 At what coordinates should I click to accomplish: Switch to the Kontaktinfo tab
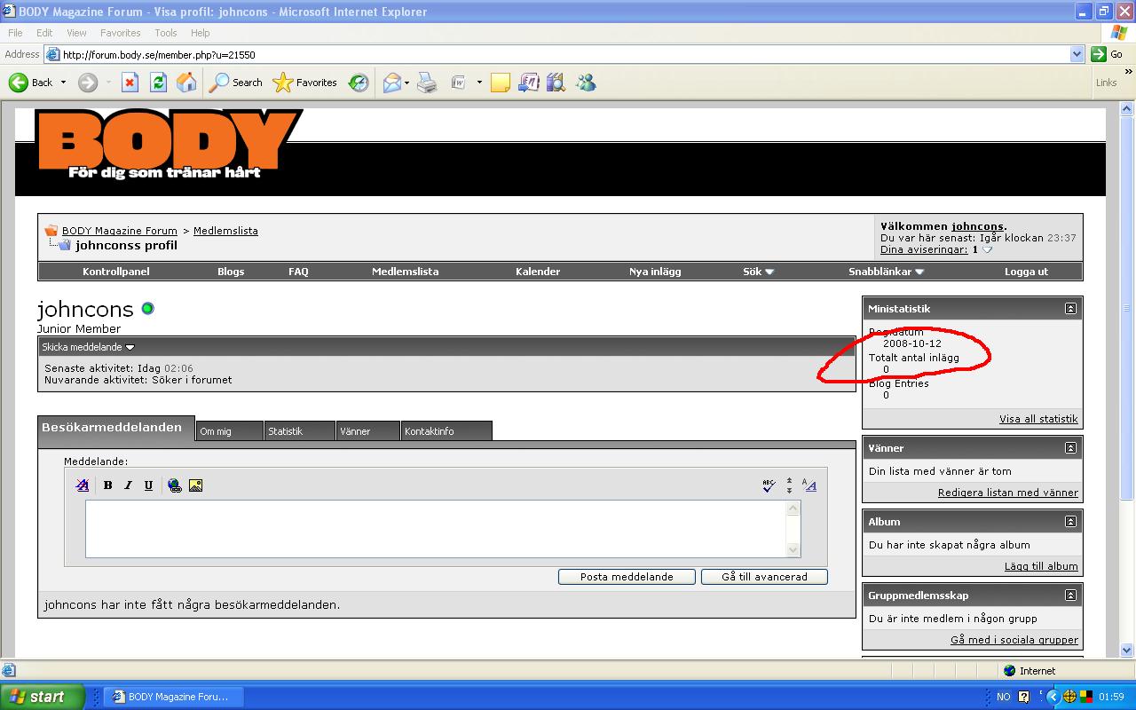(x=446, y=430)
